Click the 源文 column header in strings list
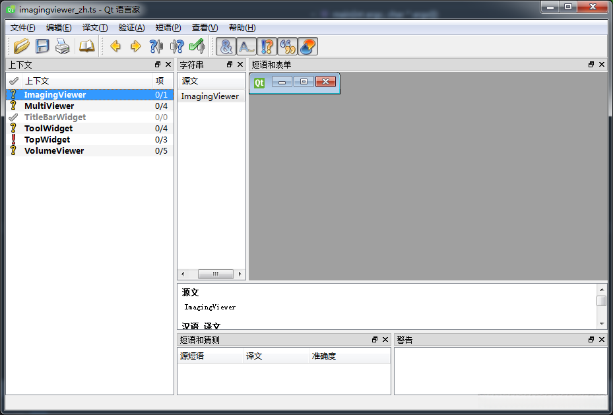Viewport: 613px width, 415px height. click(212, 81)
